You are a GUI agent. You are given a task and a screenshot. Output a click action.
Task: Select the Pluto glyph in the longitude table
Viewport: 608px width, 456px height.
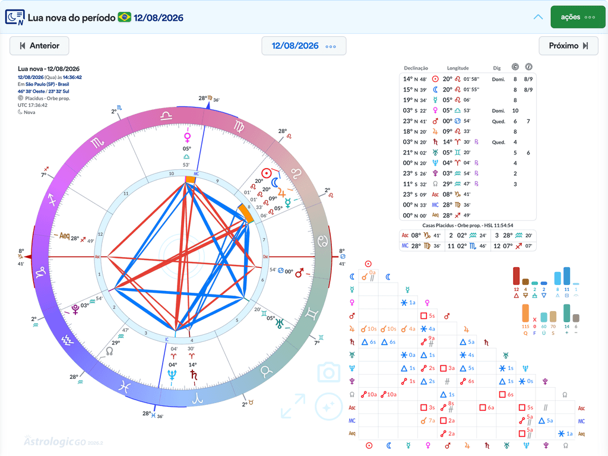tap(435, 173)
